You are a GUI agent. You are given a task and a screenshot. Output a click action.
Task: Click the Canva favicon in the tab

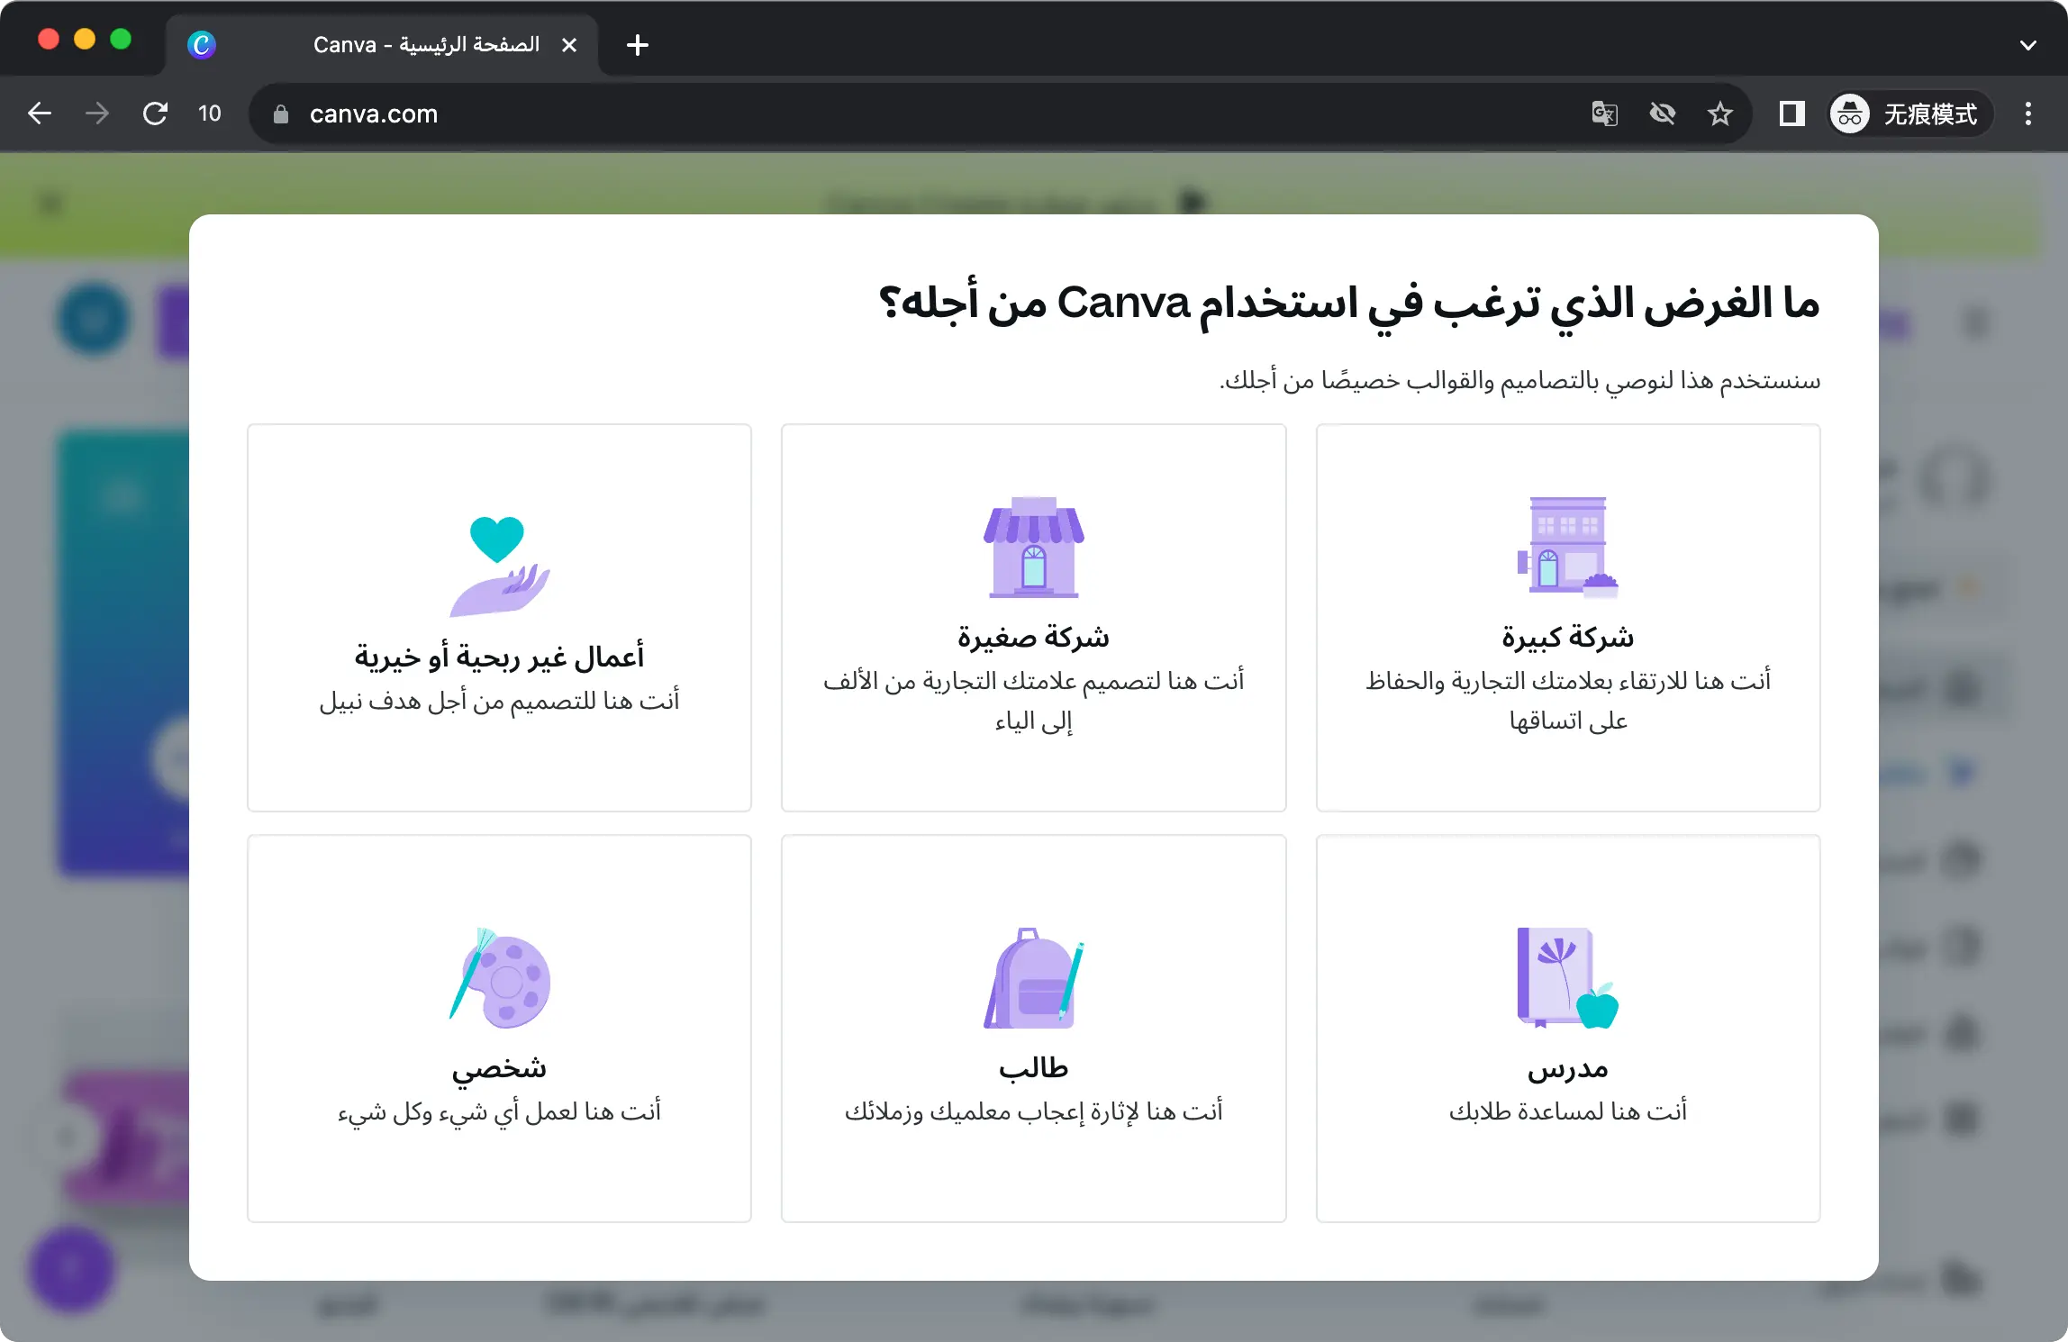coord(202,44)
